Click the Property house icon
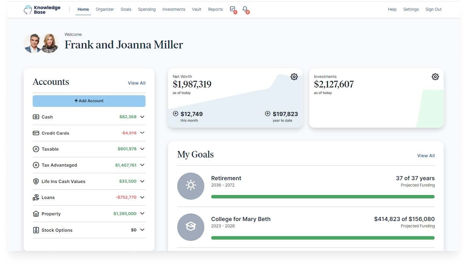This screenshot has height=266, width=467. pyautogui.click(x=36, y=214)
